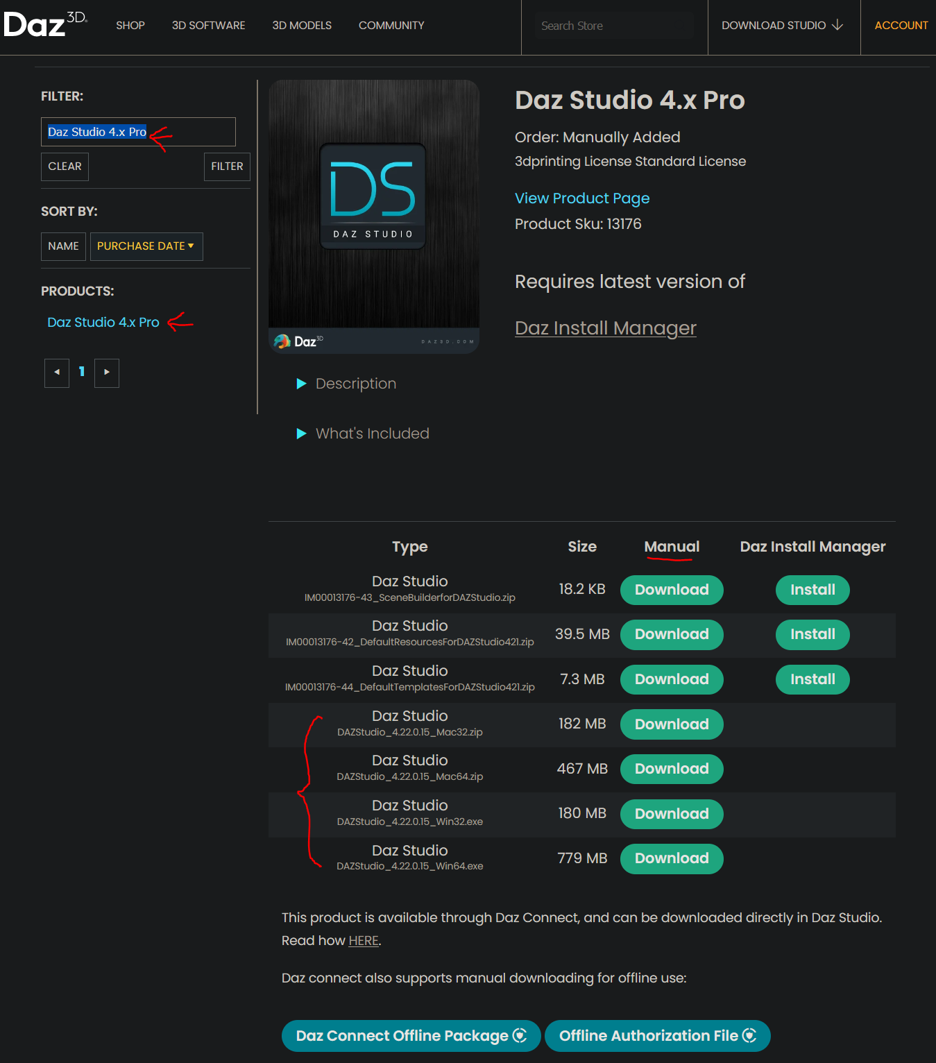Open the Daz Studio product thumbnail
The width and height of the screenshot is (936, 1063).
(374, 216)
